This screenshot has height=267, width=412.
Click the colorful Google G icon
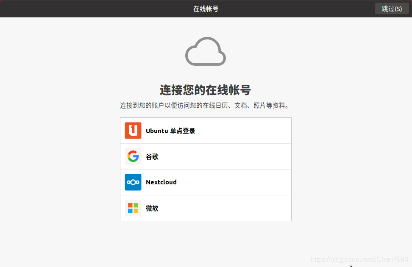pos(133,156)
